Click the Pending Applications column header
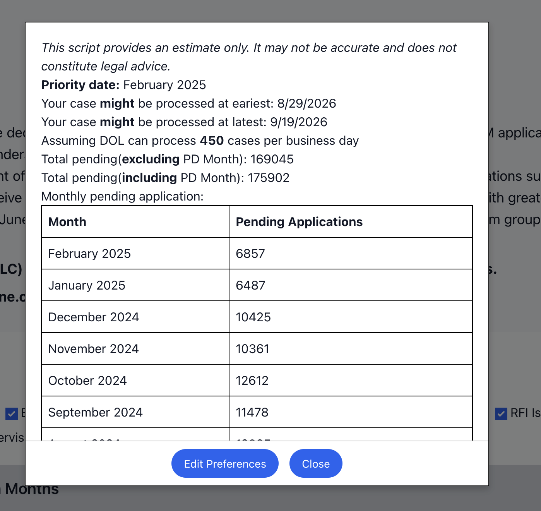Viewport: 541px width, 511px height. (299, 222)
